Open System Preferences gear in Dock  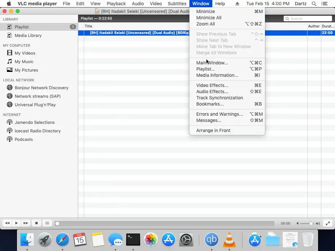point(186,240)
